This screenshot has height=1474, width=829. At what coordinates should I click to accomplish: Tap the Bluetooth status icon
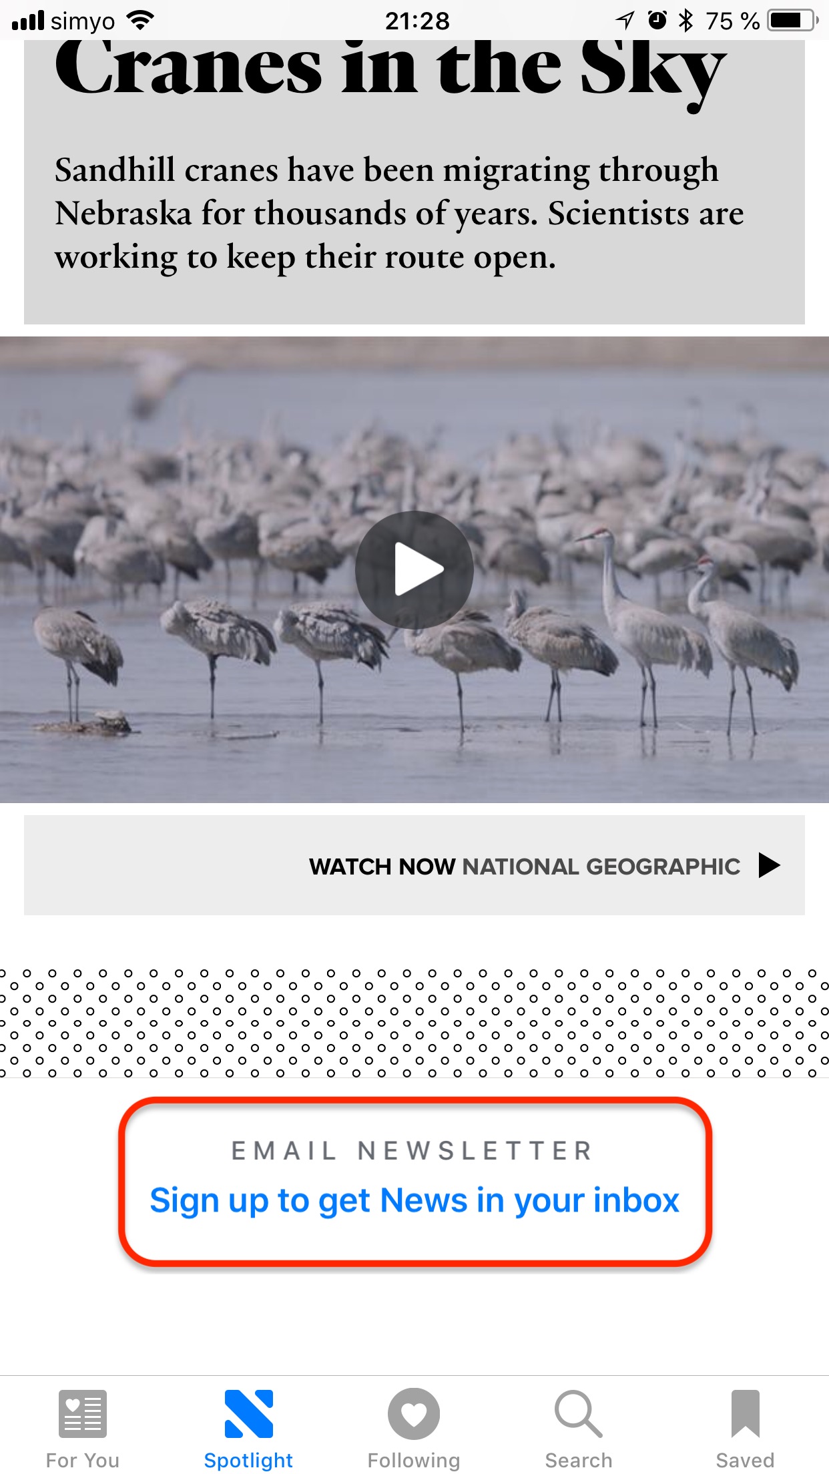coord(685,21)
